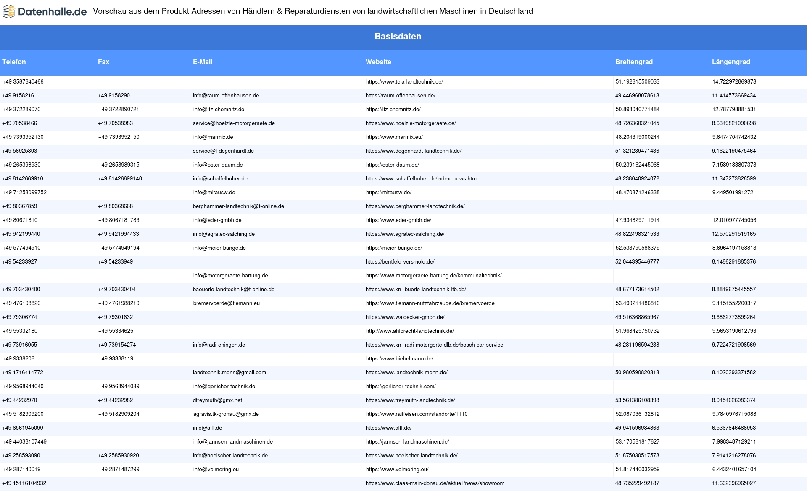
Task: Select phone number +49 15116104932
Action: pyautogui.click(x=24, y=483)
